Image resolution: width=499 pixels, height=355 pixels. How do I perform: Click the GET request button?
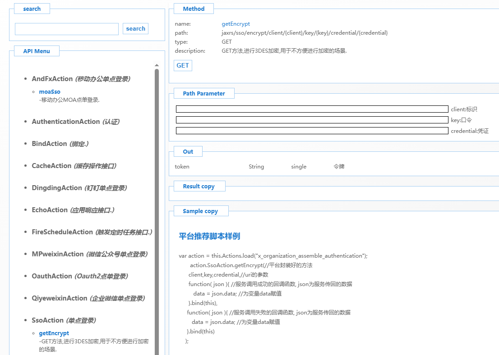tap(183, 66)
